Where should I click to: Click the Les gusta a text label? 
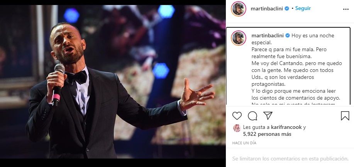pos(252,127)
